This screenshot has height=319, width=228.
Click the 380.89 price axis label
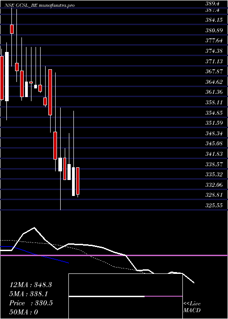[x=213, y=31]
